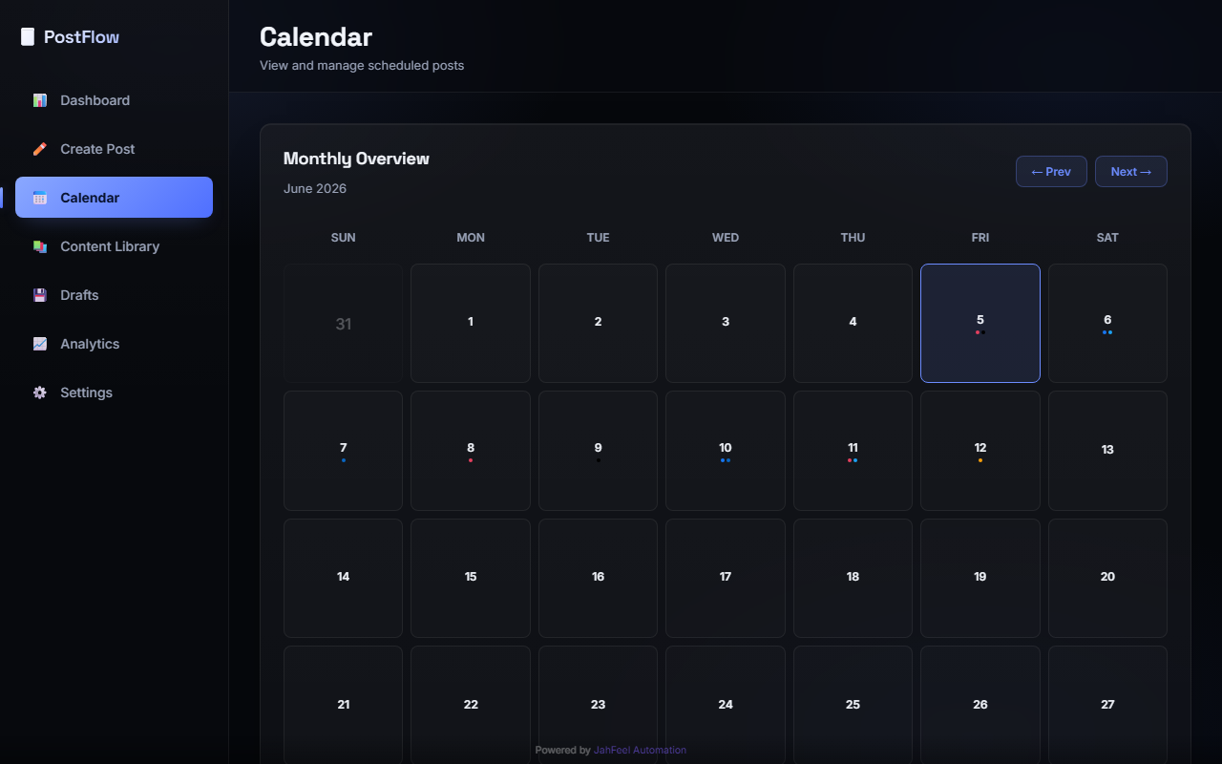This screenshot has height=764, width=1222.
Task: Click the Drafts floppy disk icon
Action: [x=39, y=295]
